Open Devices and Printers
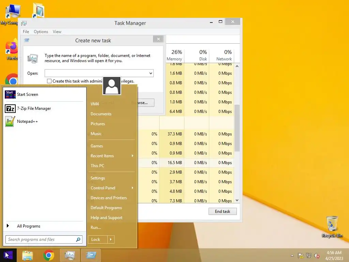The image size is (349, 262). [x=109, y=198]
